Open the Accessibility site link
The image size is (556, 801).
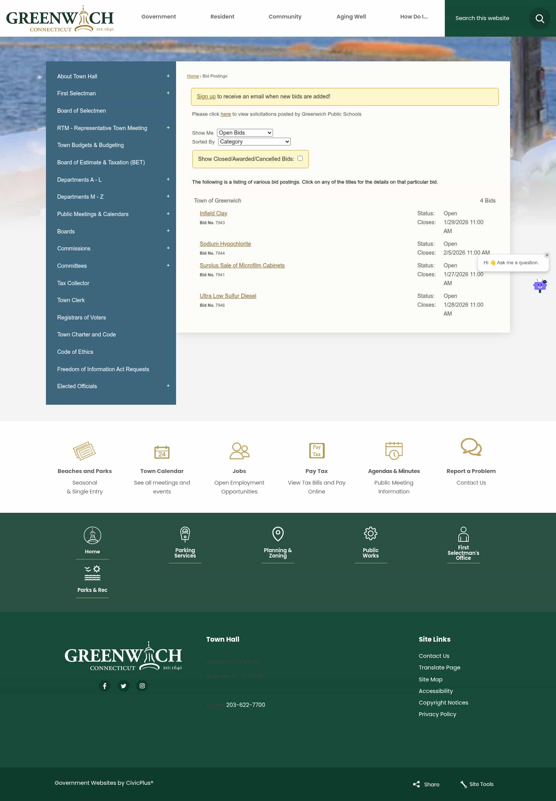coord(436,691)
